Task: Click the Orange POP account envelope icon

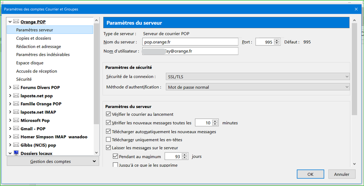Action: point(16,22)
